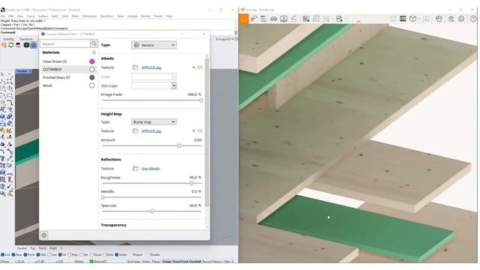480x270 pixels.
Task: Click the Height Map Amount slider handle
Action: (179, 145)
